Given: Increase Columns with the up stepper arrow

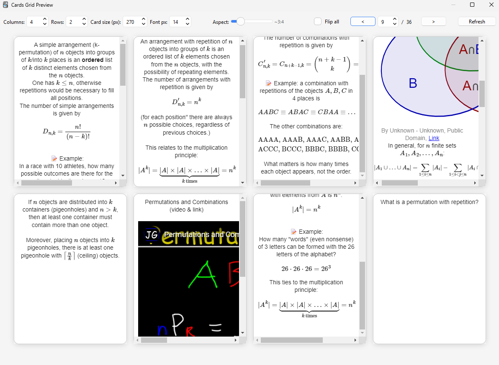Looking at the screenshot, I should 44,19.
